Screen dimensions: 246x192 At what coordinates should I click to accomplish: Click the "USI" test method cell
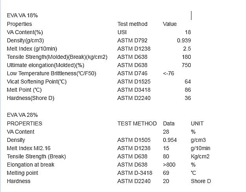click(122, 32)
